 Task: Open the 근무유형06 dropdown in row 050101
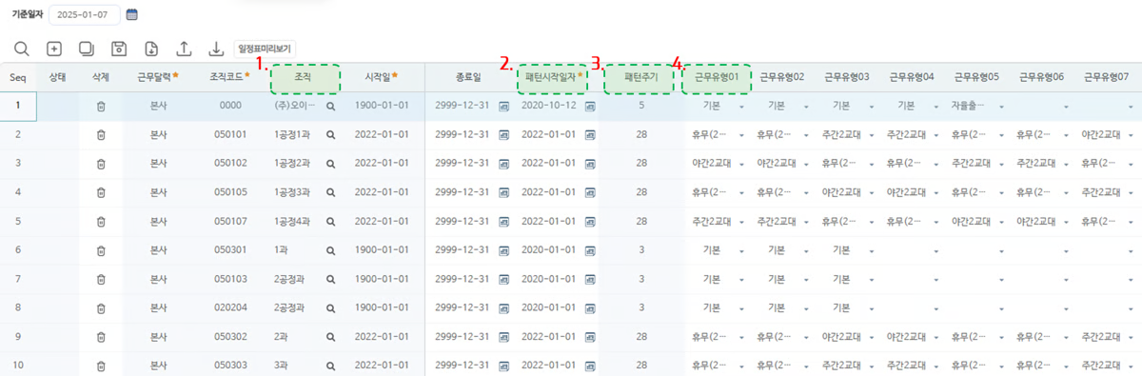coord(1065,135)
